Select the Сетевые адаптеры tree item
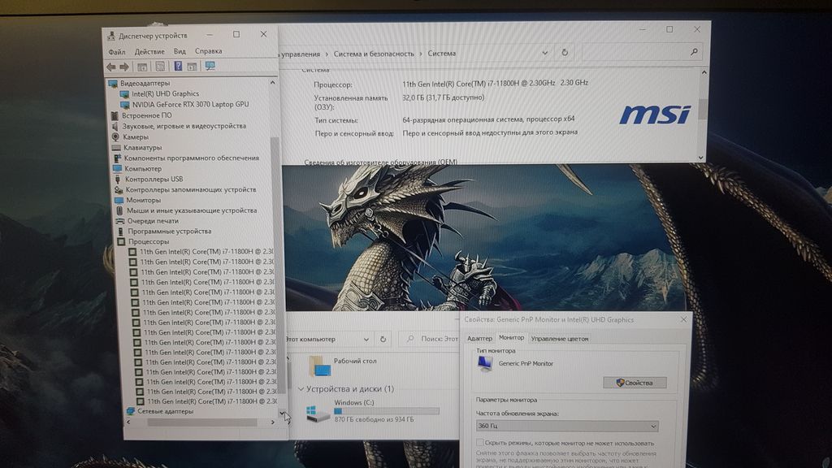This screenshot has width=832, height=468. click(165, 412)
